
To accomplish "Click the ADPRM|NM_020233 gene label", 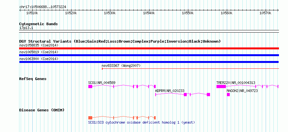I will click(x=170, y=91).
